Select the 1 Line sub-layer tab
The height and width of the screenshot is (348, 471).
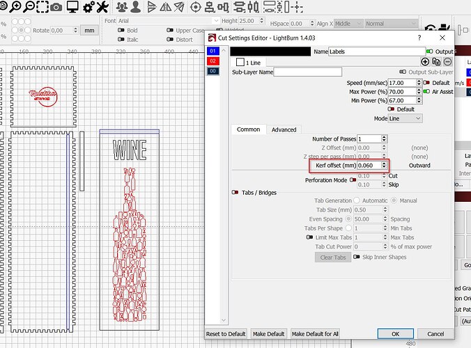253,63
